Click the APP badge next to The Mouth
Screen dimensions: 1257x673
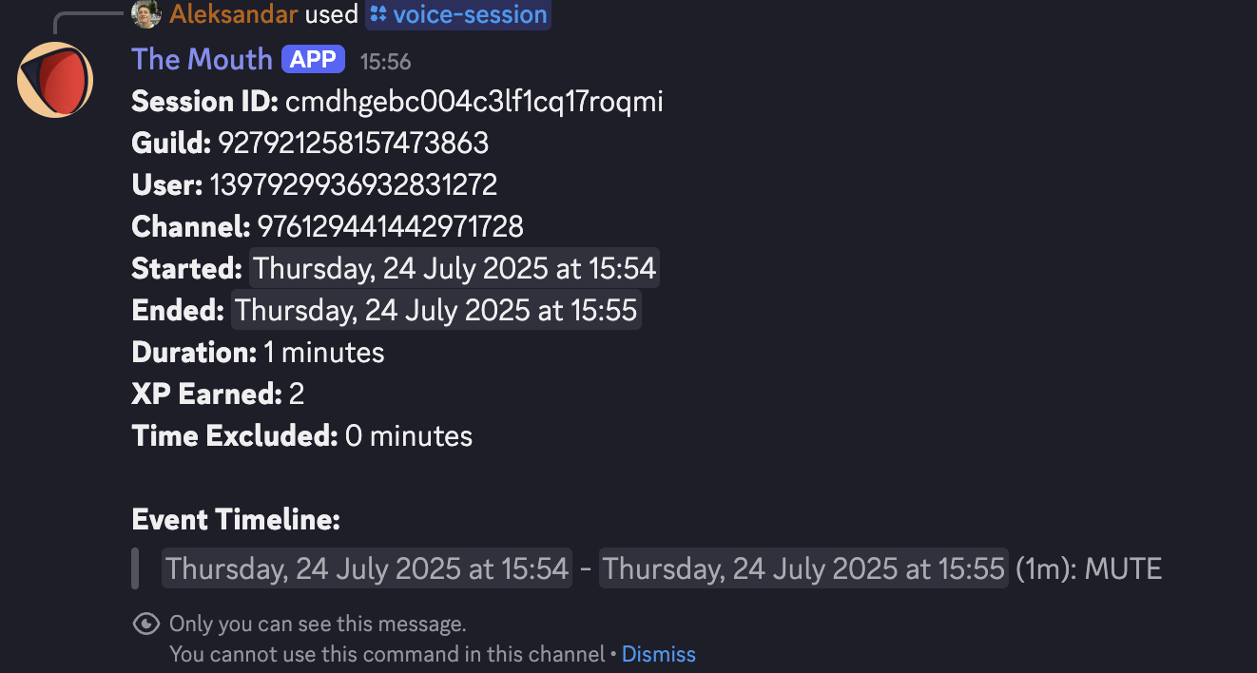tap(314, 60)
